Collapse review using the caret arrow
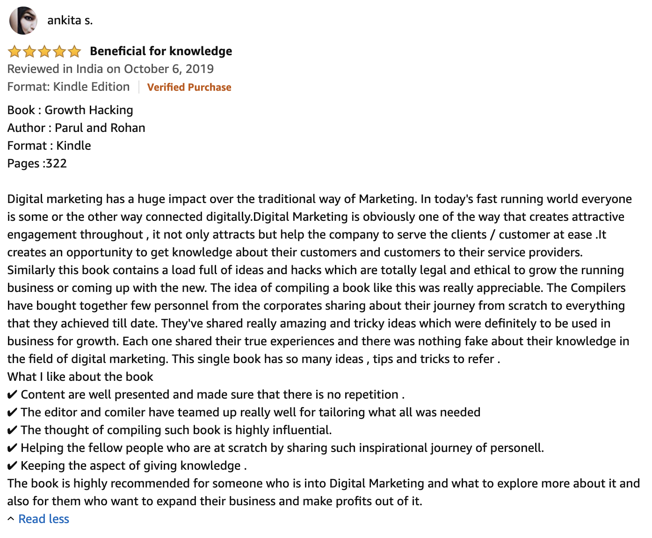 (11, 519)
